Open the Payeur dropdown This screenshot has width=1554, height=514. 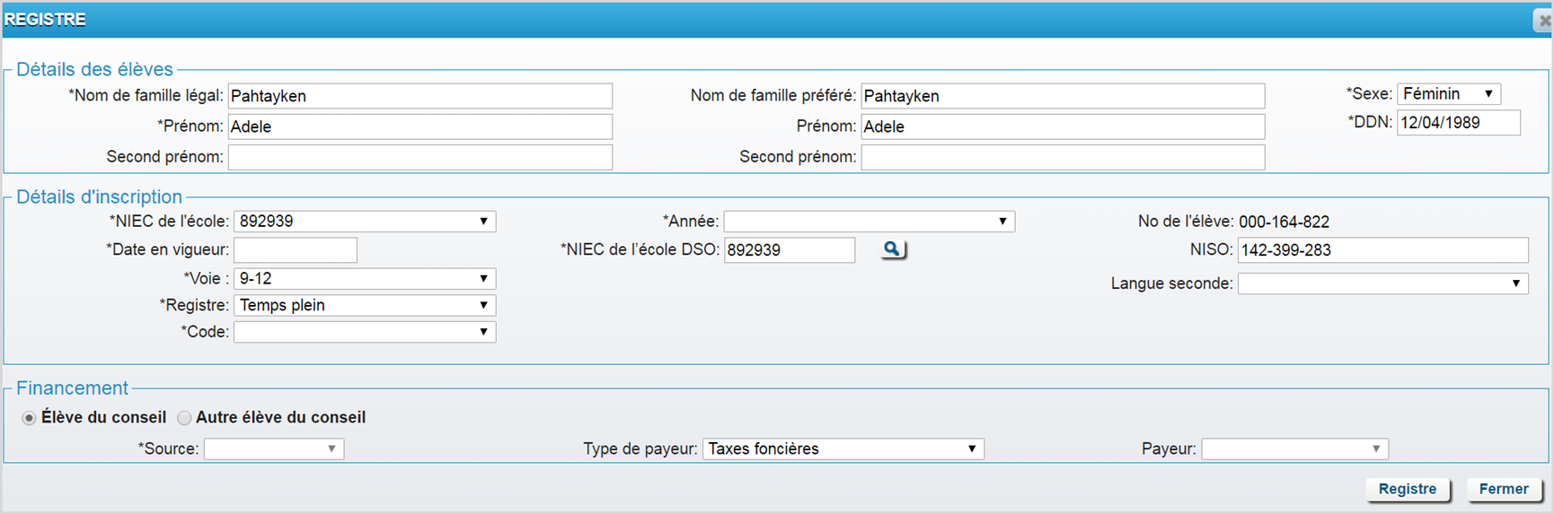pos(1294,449)
